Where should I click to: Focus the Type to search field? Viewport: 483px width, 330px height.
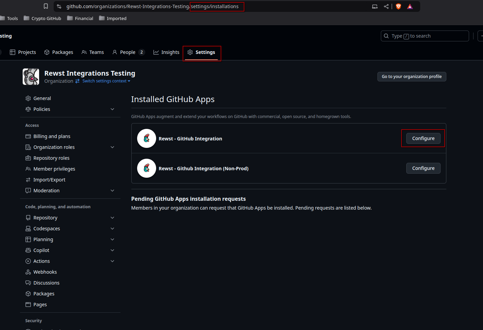point(424,36)
